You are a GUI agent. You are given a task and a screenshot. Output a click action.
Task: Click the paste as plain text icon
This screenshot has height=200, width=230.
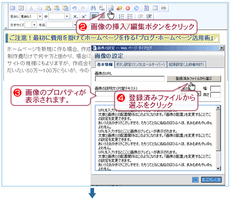tap(57, 8)
